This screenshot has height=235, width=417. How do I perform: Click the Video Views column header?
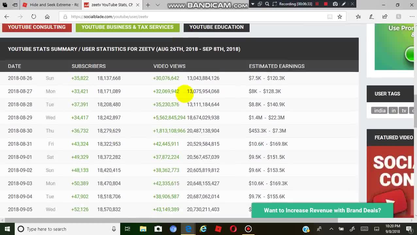click(x=169, y=66)
